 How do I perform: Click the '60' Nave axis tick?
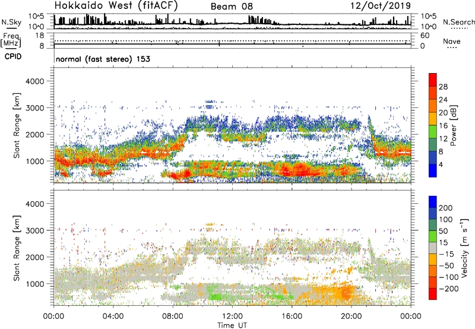point(425,36)
